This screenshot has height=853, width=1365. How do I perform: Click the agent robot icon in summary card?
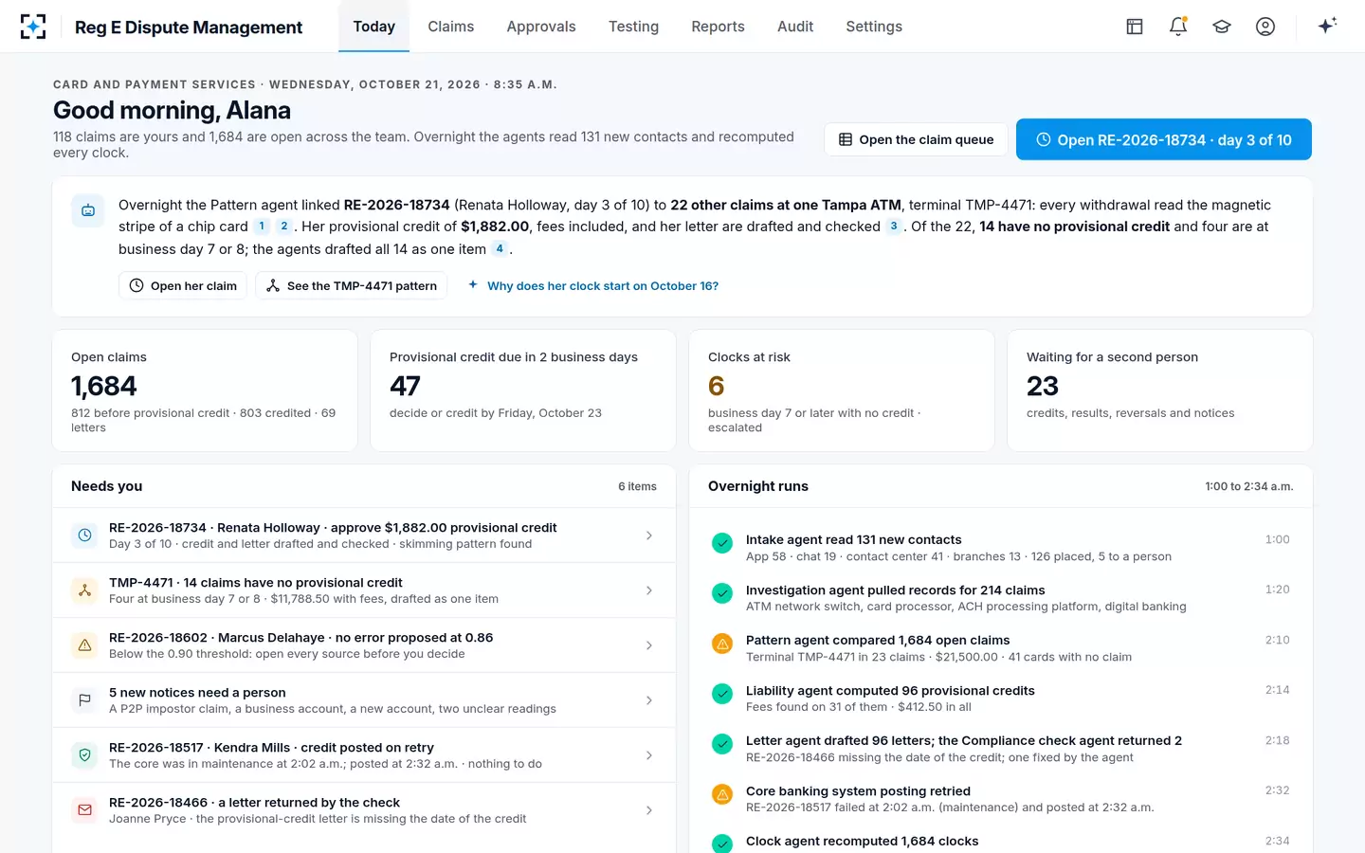click(88, 210)
